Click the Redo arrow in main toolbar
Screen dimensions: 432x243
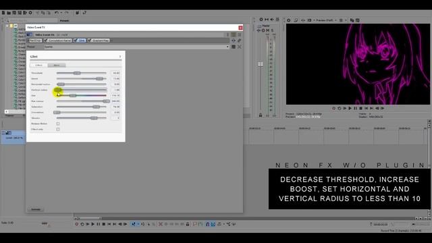click(66, 13)
